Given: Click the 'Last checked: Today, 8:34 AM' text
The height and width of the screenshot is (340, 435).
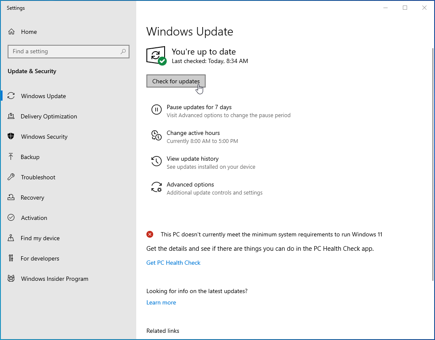Looking at the screenshot, I should [x=210, y=61].
